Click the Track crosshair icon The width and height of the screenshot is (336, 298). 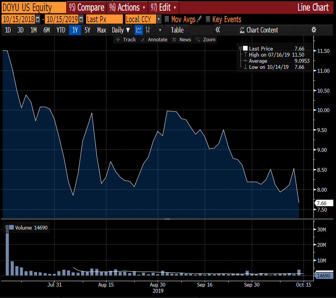click(x=118, y=40)
